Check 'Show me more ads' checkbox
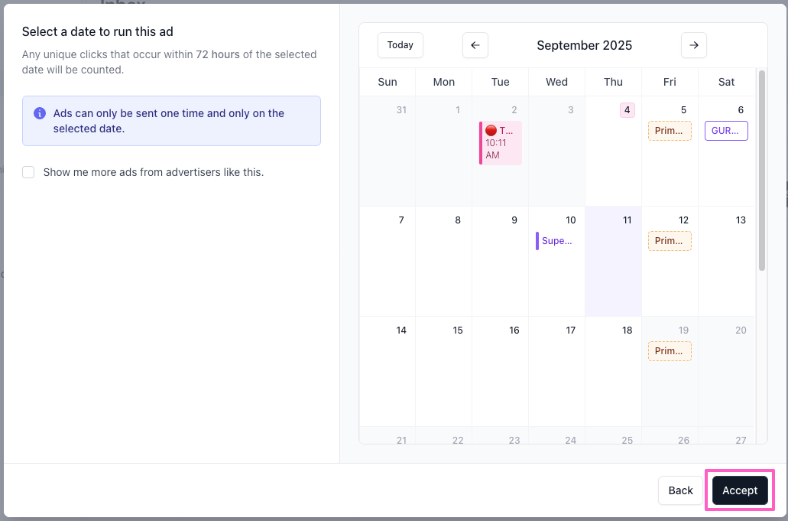Screen dimensions: 788x521 click(28, 172)
